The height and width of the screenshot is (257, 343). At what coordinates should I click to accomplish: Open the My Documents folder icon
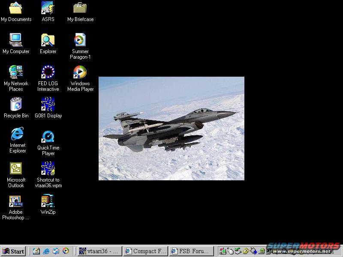click(16, 9)
